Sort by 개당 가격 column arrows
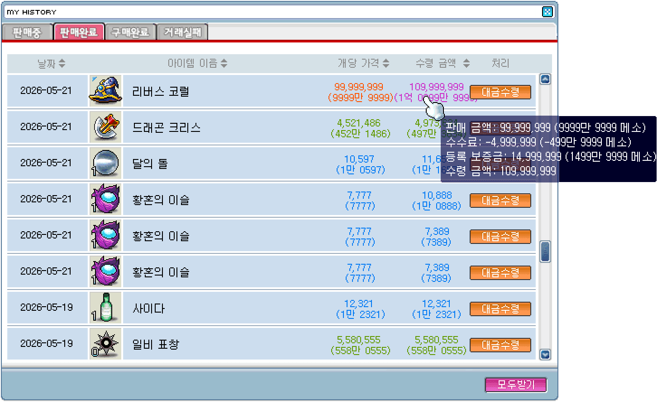The image size is (657, 402). point(386,64)
